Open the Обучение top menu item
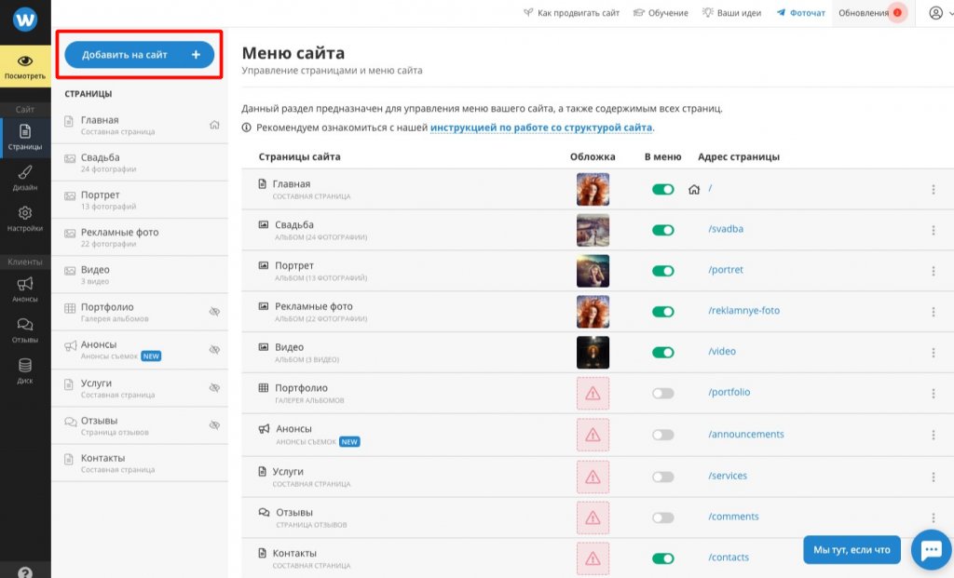This screenshot has width=954, height=578. tap(661, 13)
